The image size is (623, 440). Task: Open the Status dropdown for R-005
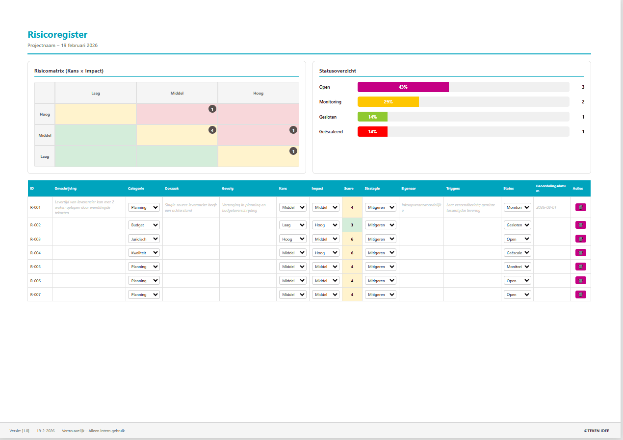point(517,266)
